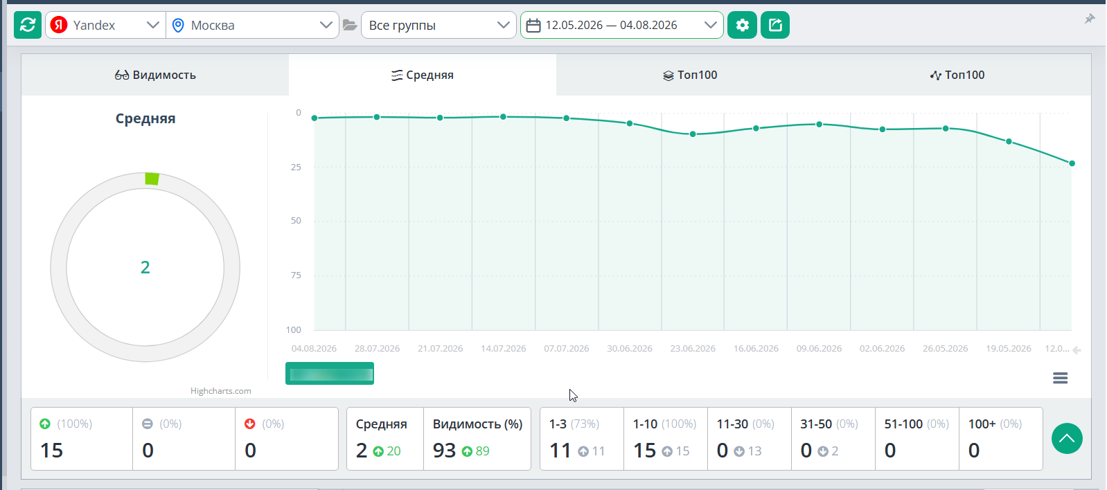This screenshot has height=490, width=1107.
Task: Click the scroll-to-top green arrow button
Action: (x=1067, y=439)
